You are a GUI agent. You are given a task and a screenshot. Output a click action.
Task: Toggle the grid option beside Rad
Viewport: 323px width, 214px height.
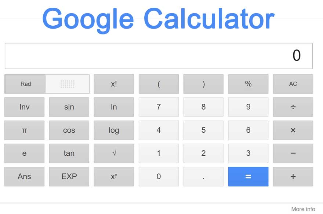pos(68,84)
